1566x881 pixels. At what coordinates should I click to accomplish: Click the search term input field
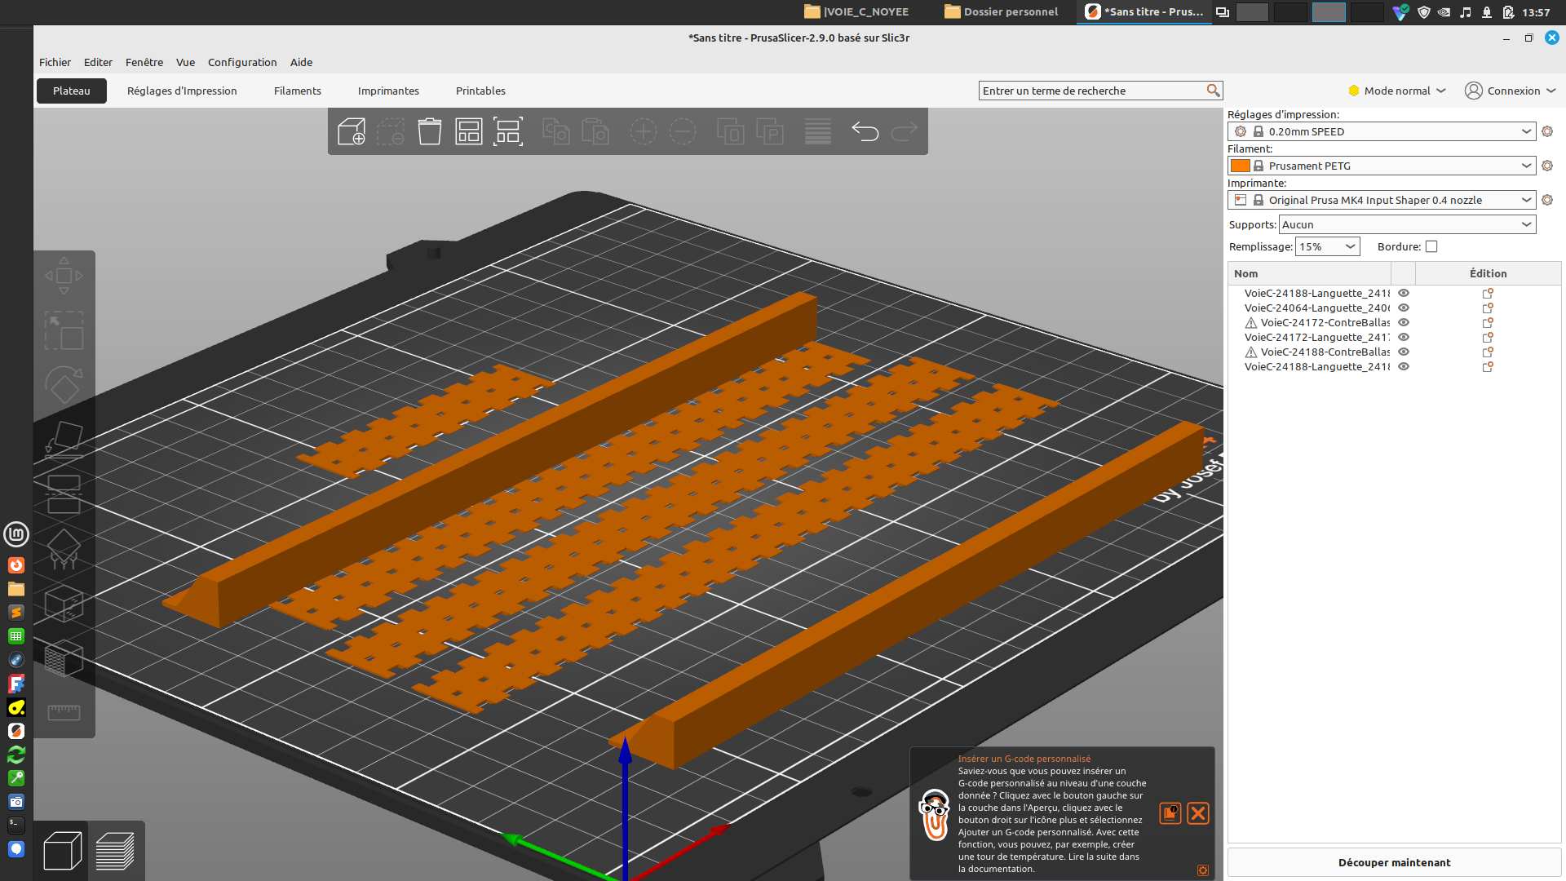(1091, 91)
